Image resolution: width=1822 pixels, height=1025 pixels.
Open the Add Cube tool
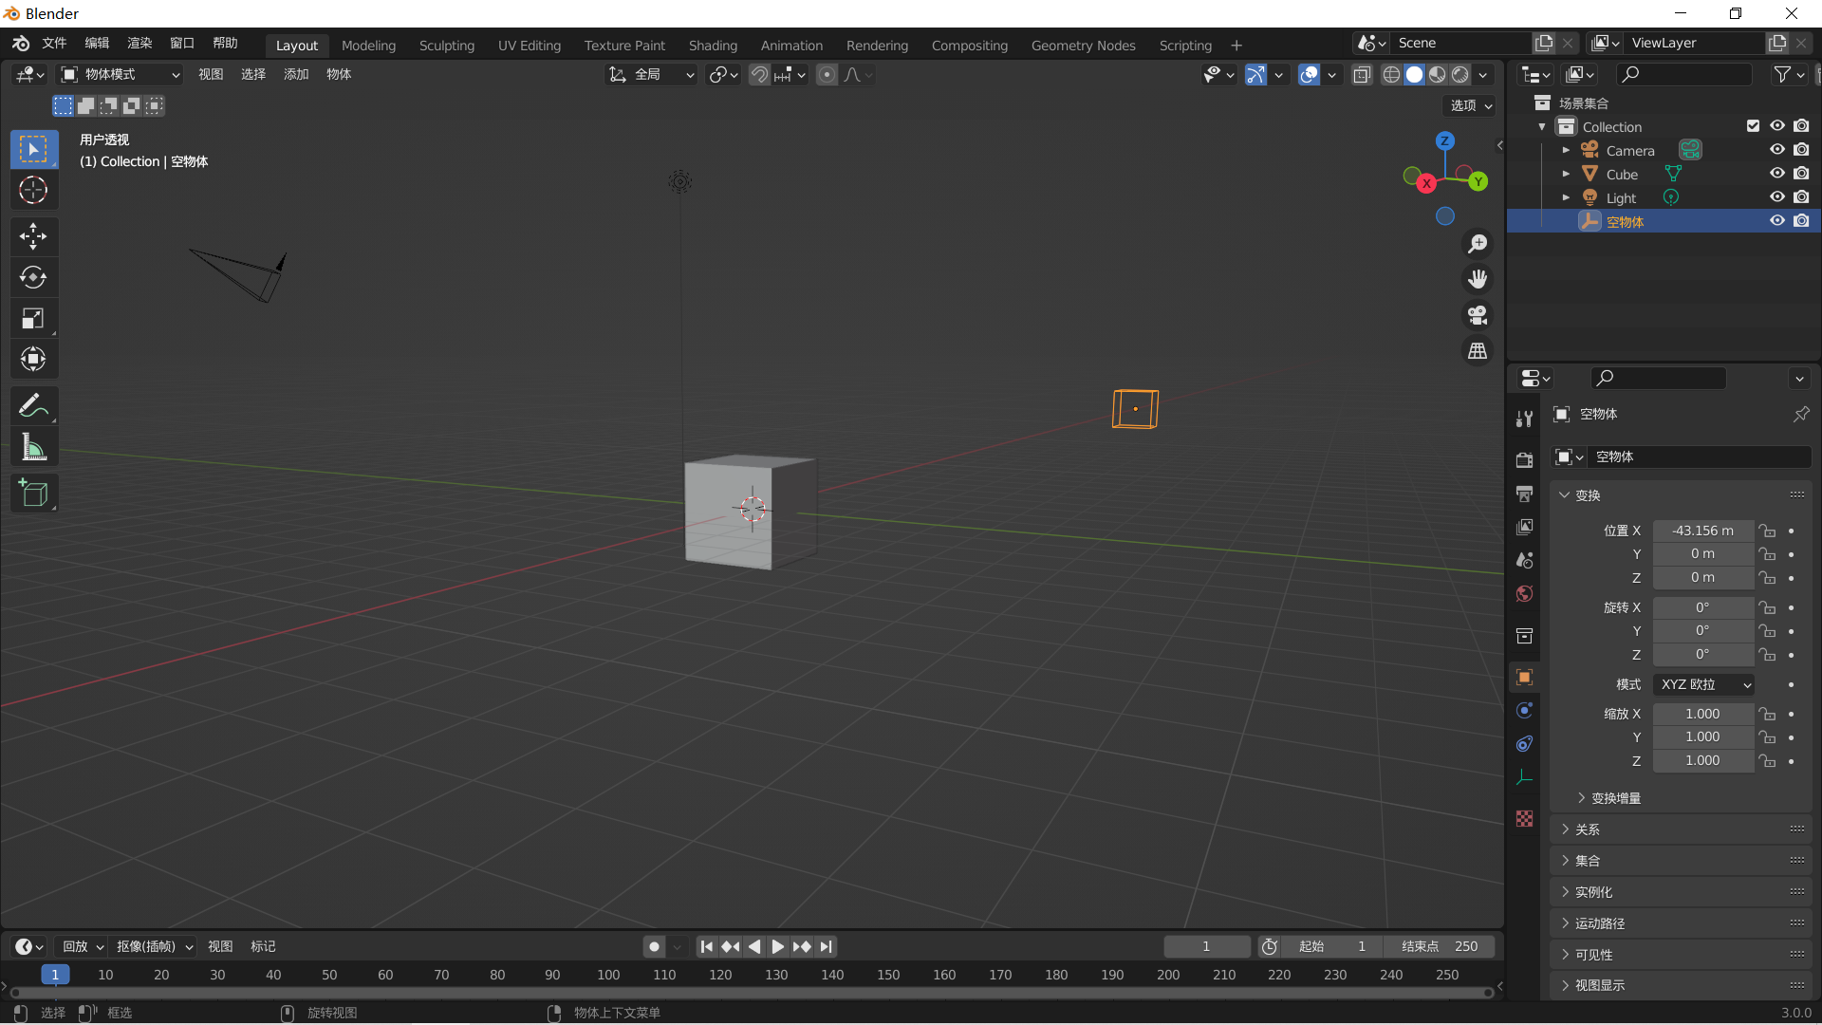33,493
